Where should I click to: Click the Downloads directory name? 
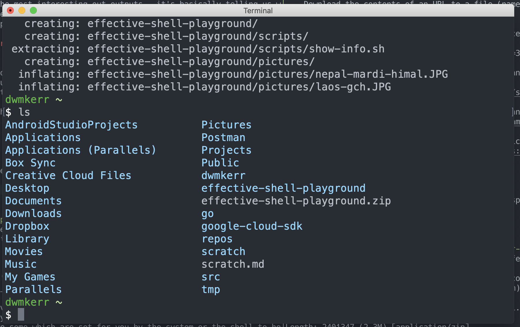click(33, 214)
